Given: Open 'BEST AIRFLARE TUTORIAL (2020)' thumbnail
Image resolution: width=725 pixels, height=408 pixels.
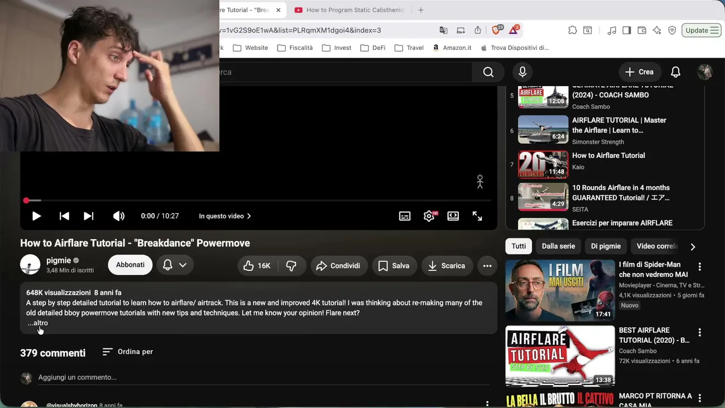Looking at the screenshot, I should [x=560, y=356].
